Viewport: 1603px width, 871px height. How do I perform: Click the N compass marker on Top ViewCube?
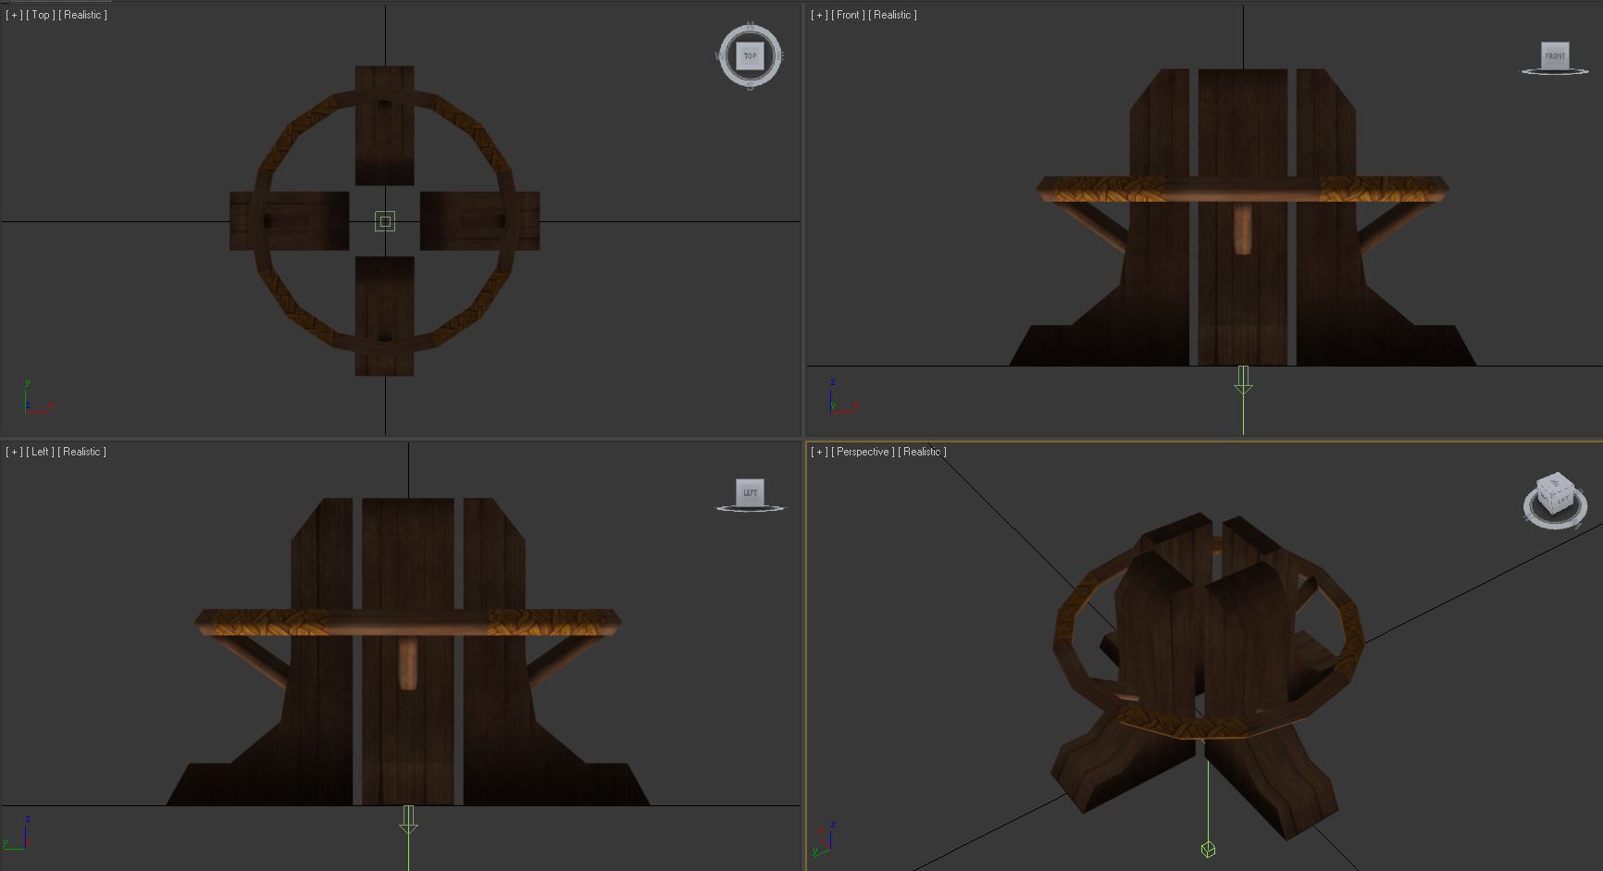click(751, 27)
